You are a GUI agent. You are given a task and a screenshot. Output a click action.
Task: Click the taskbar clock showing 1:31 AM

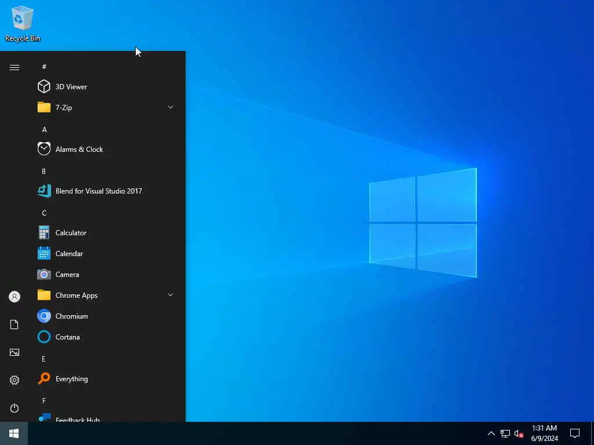[544, 433]
